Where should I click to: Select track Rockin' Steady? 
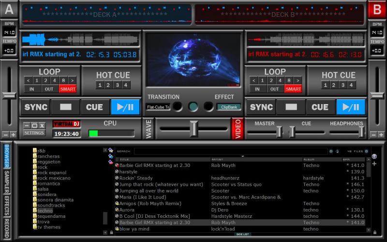tap(240, 178)
